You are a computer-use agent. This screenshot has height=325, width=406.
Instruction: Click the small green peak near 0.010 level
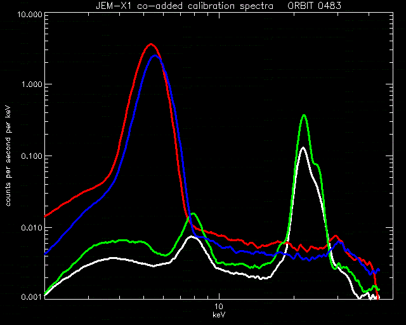pos(193,214)
